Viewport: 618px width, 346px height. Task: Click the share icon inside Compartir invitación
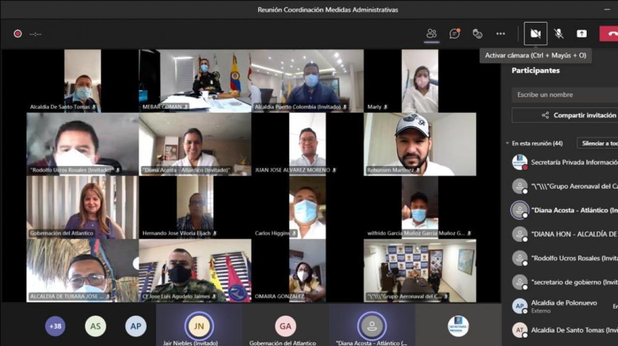pyautogui.click(x=546, y=115)
